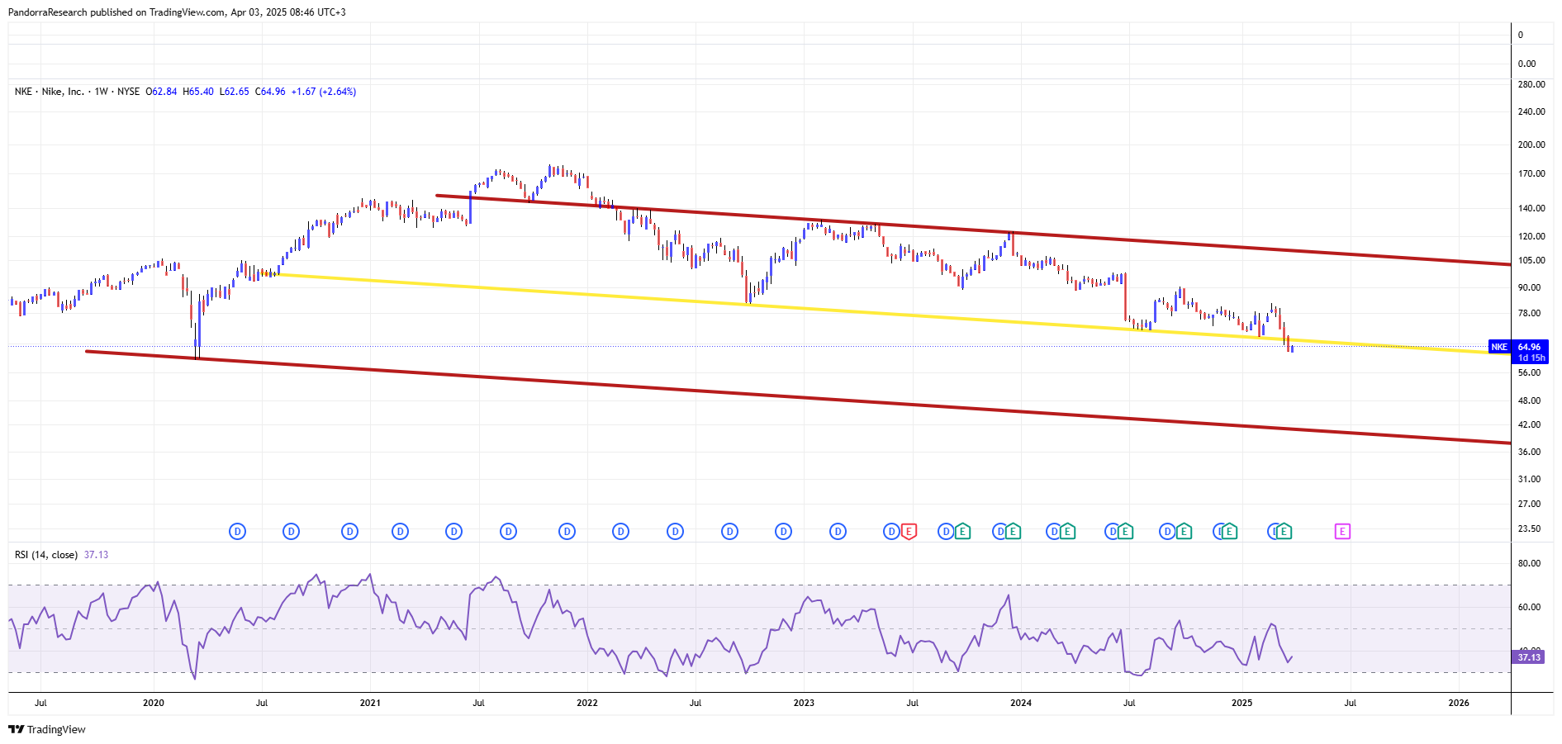Open the dividend marker for March 2022
1562x744 pixels.
click(x=621, y=532)
